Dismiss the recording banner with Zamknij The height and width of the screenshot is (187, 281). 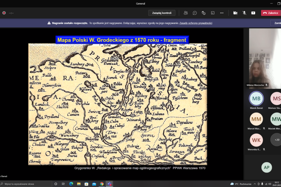coord(276,23)
